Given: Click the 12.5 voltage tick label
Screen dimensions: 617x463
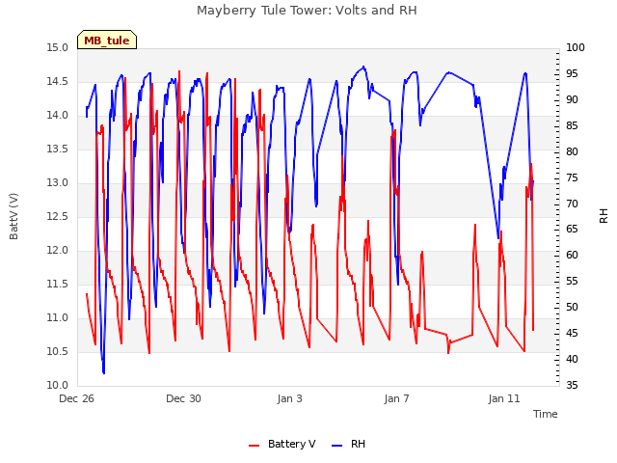Looking at the screenshot, I should coord(58,216).
